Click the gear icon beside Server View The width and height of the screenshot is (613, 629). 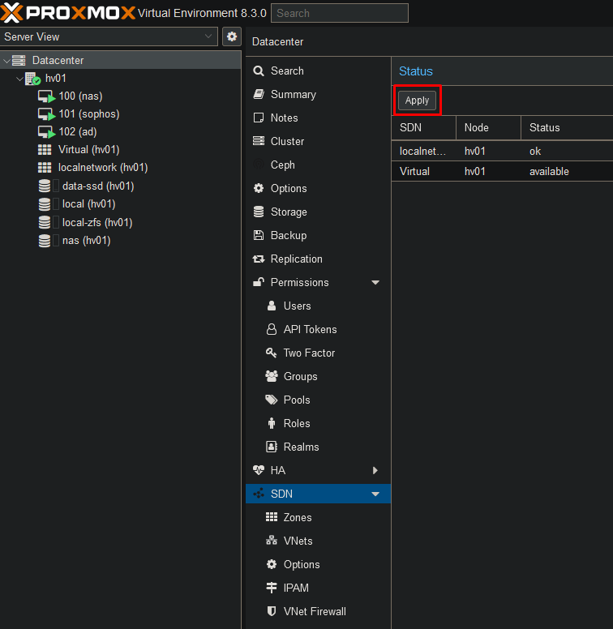coord(232,36)
